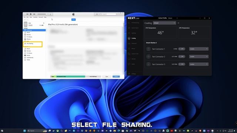Viewport: 237px width, 133px height.
Task: Click the Apps segment of the storage bar
Action: pyautogui.click(x=53, y=76)
